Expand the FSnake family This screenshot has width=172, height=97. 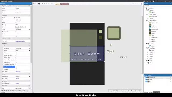(148, 46)
